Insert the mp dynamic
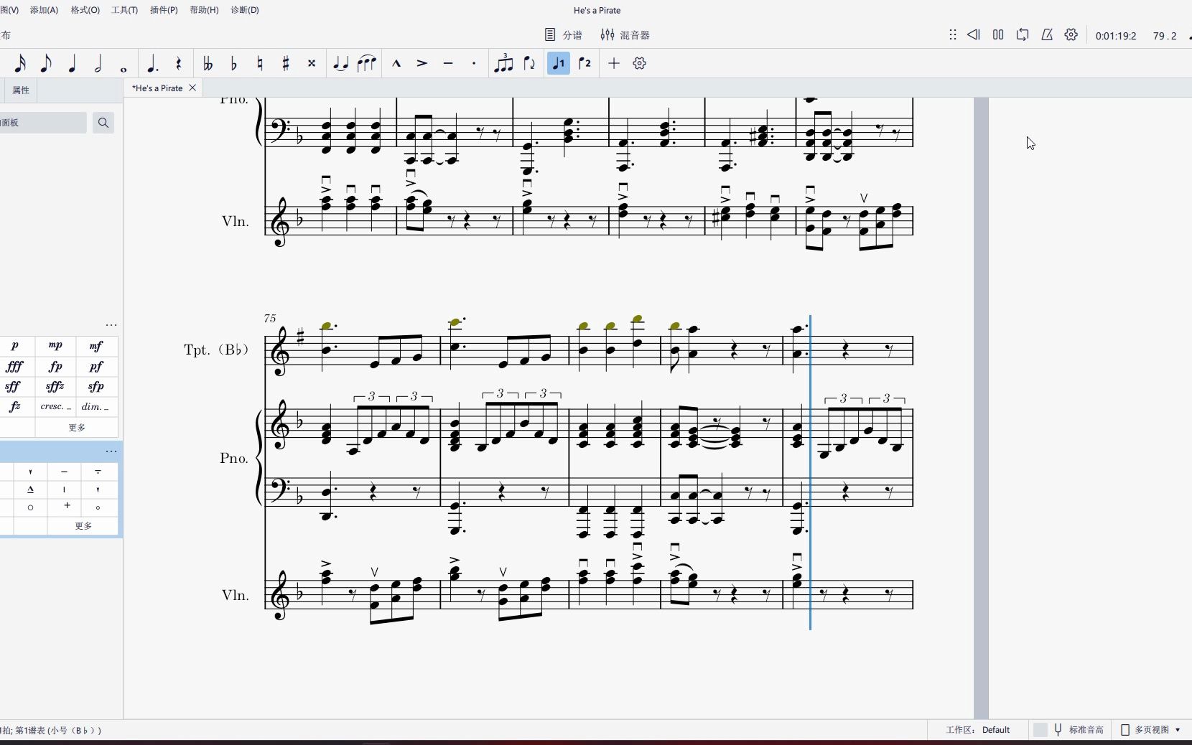Viewport: 1192px width, 745px height. 55,346
